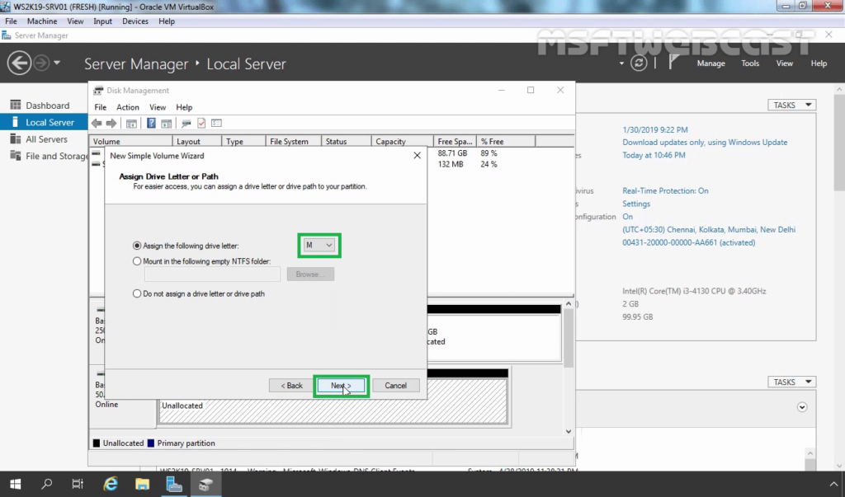Open Disk Management Help menu
The height and width of the screenshot is (497, 845).
click(184, 107)
